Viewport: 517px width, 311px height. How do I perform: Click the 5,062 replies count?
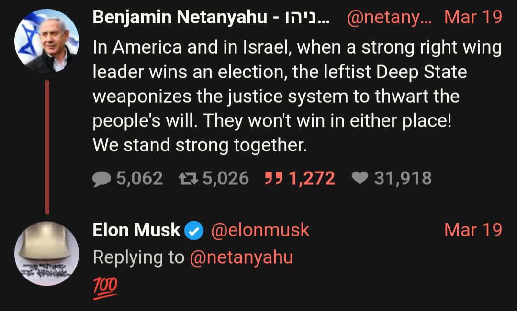click(139, 179)
